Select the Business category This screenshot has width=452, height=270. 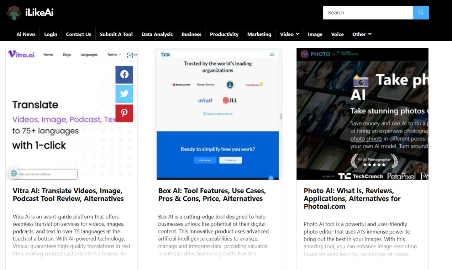191,34
